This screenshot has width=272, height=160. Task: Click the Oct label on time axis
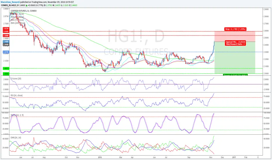coord(66,157)
